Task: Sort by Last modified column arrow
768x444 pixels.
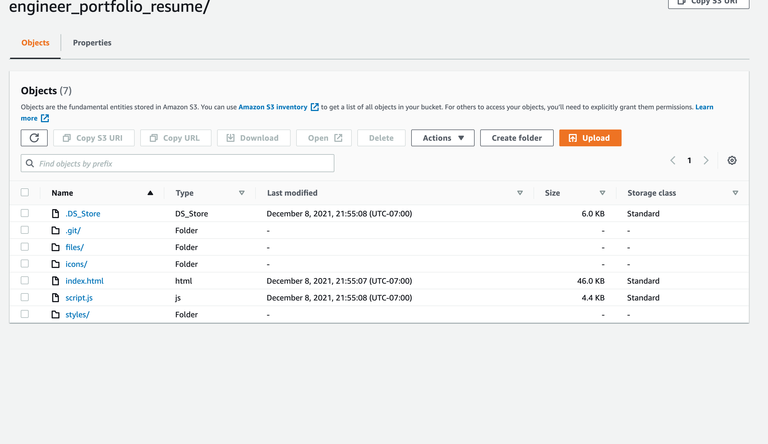Action: pyautogui.click(x=520, y=193)
